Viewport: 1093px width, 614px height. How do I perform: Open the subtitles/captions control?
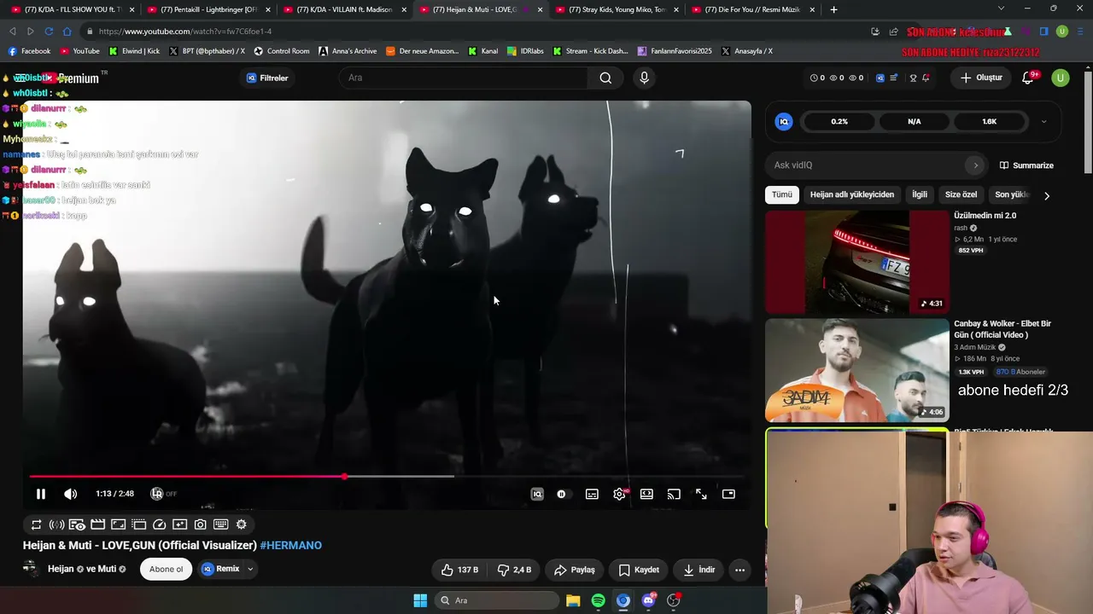(x=592, y=494)
